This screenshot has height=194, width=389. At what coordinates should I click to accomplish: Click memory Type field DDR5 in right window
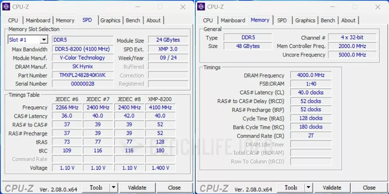pos(248,37)
